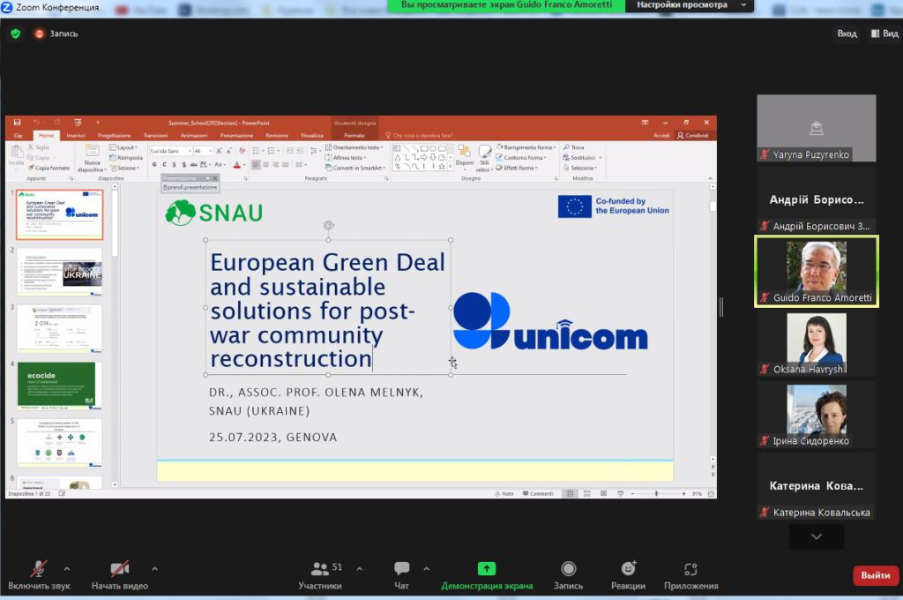The image size is (903, 600).
Task: Expand the chat options arrow
Action: (427, 568)
